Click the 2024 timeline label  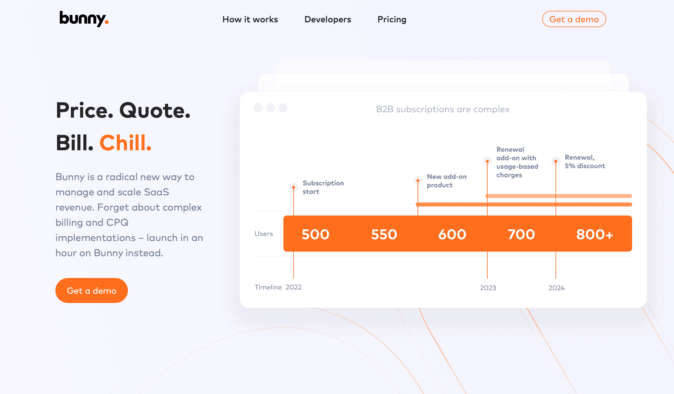(556, 288)
